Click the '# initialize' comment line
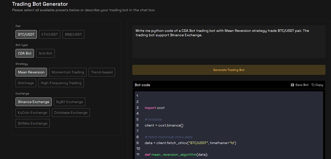The height and width of the screenshot is (159, 331). pyautogui.click(x=153, y=119)
